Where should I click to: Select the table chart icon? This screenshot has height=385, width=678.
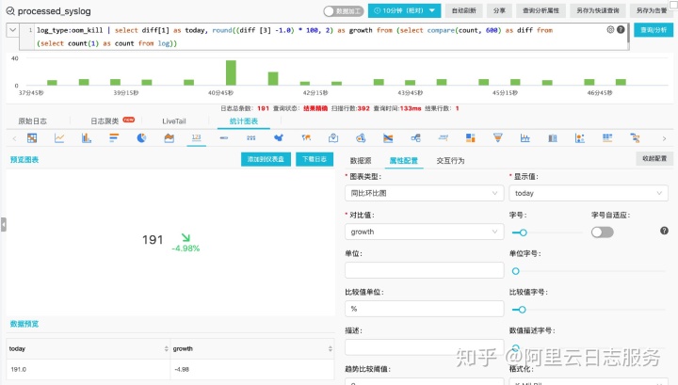click(x=32, y=137)
